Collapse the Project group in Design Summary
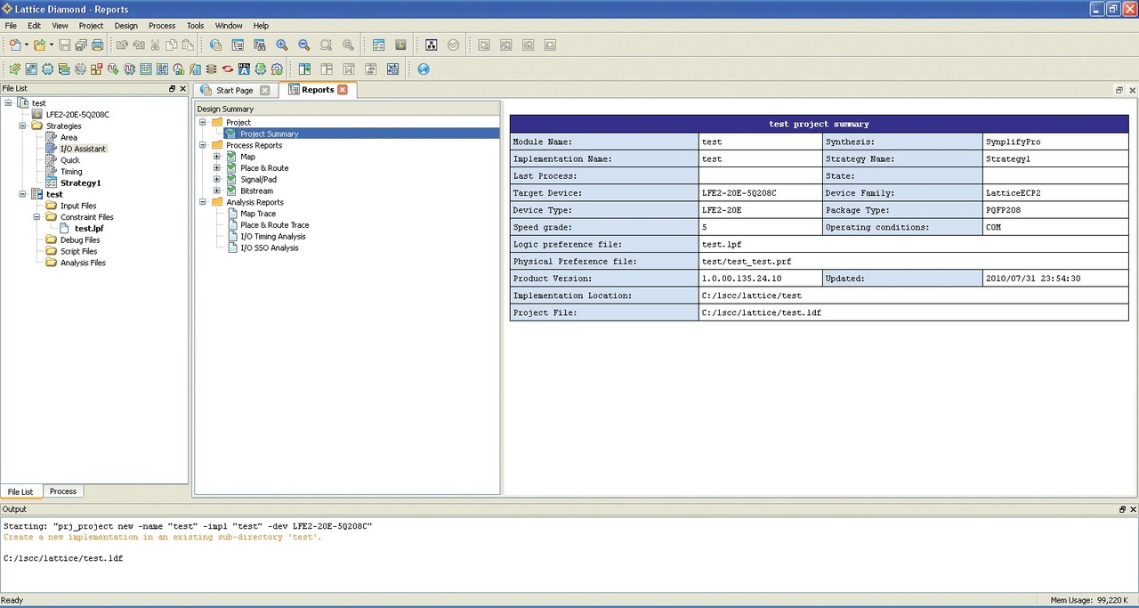 pyautogui.click(x=203, y=122)
